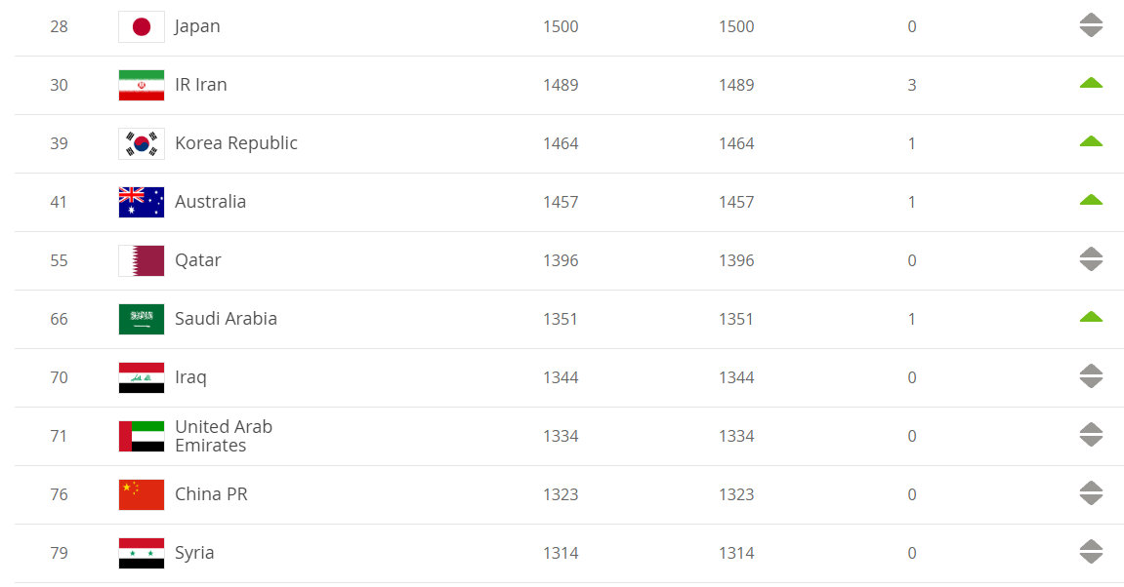Click green up arrow in IR Iran row

coord(1090,83)
